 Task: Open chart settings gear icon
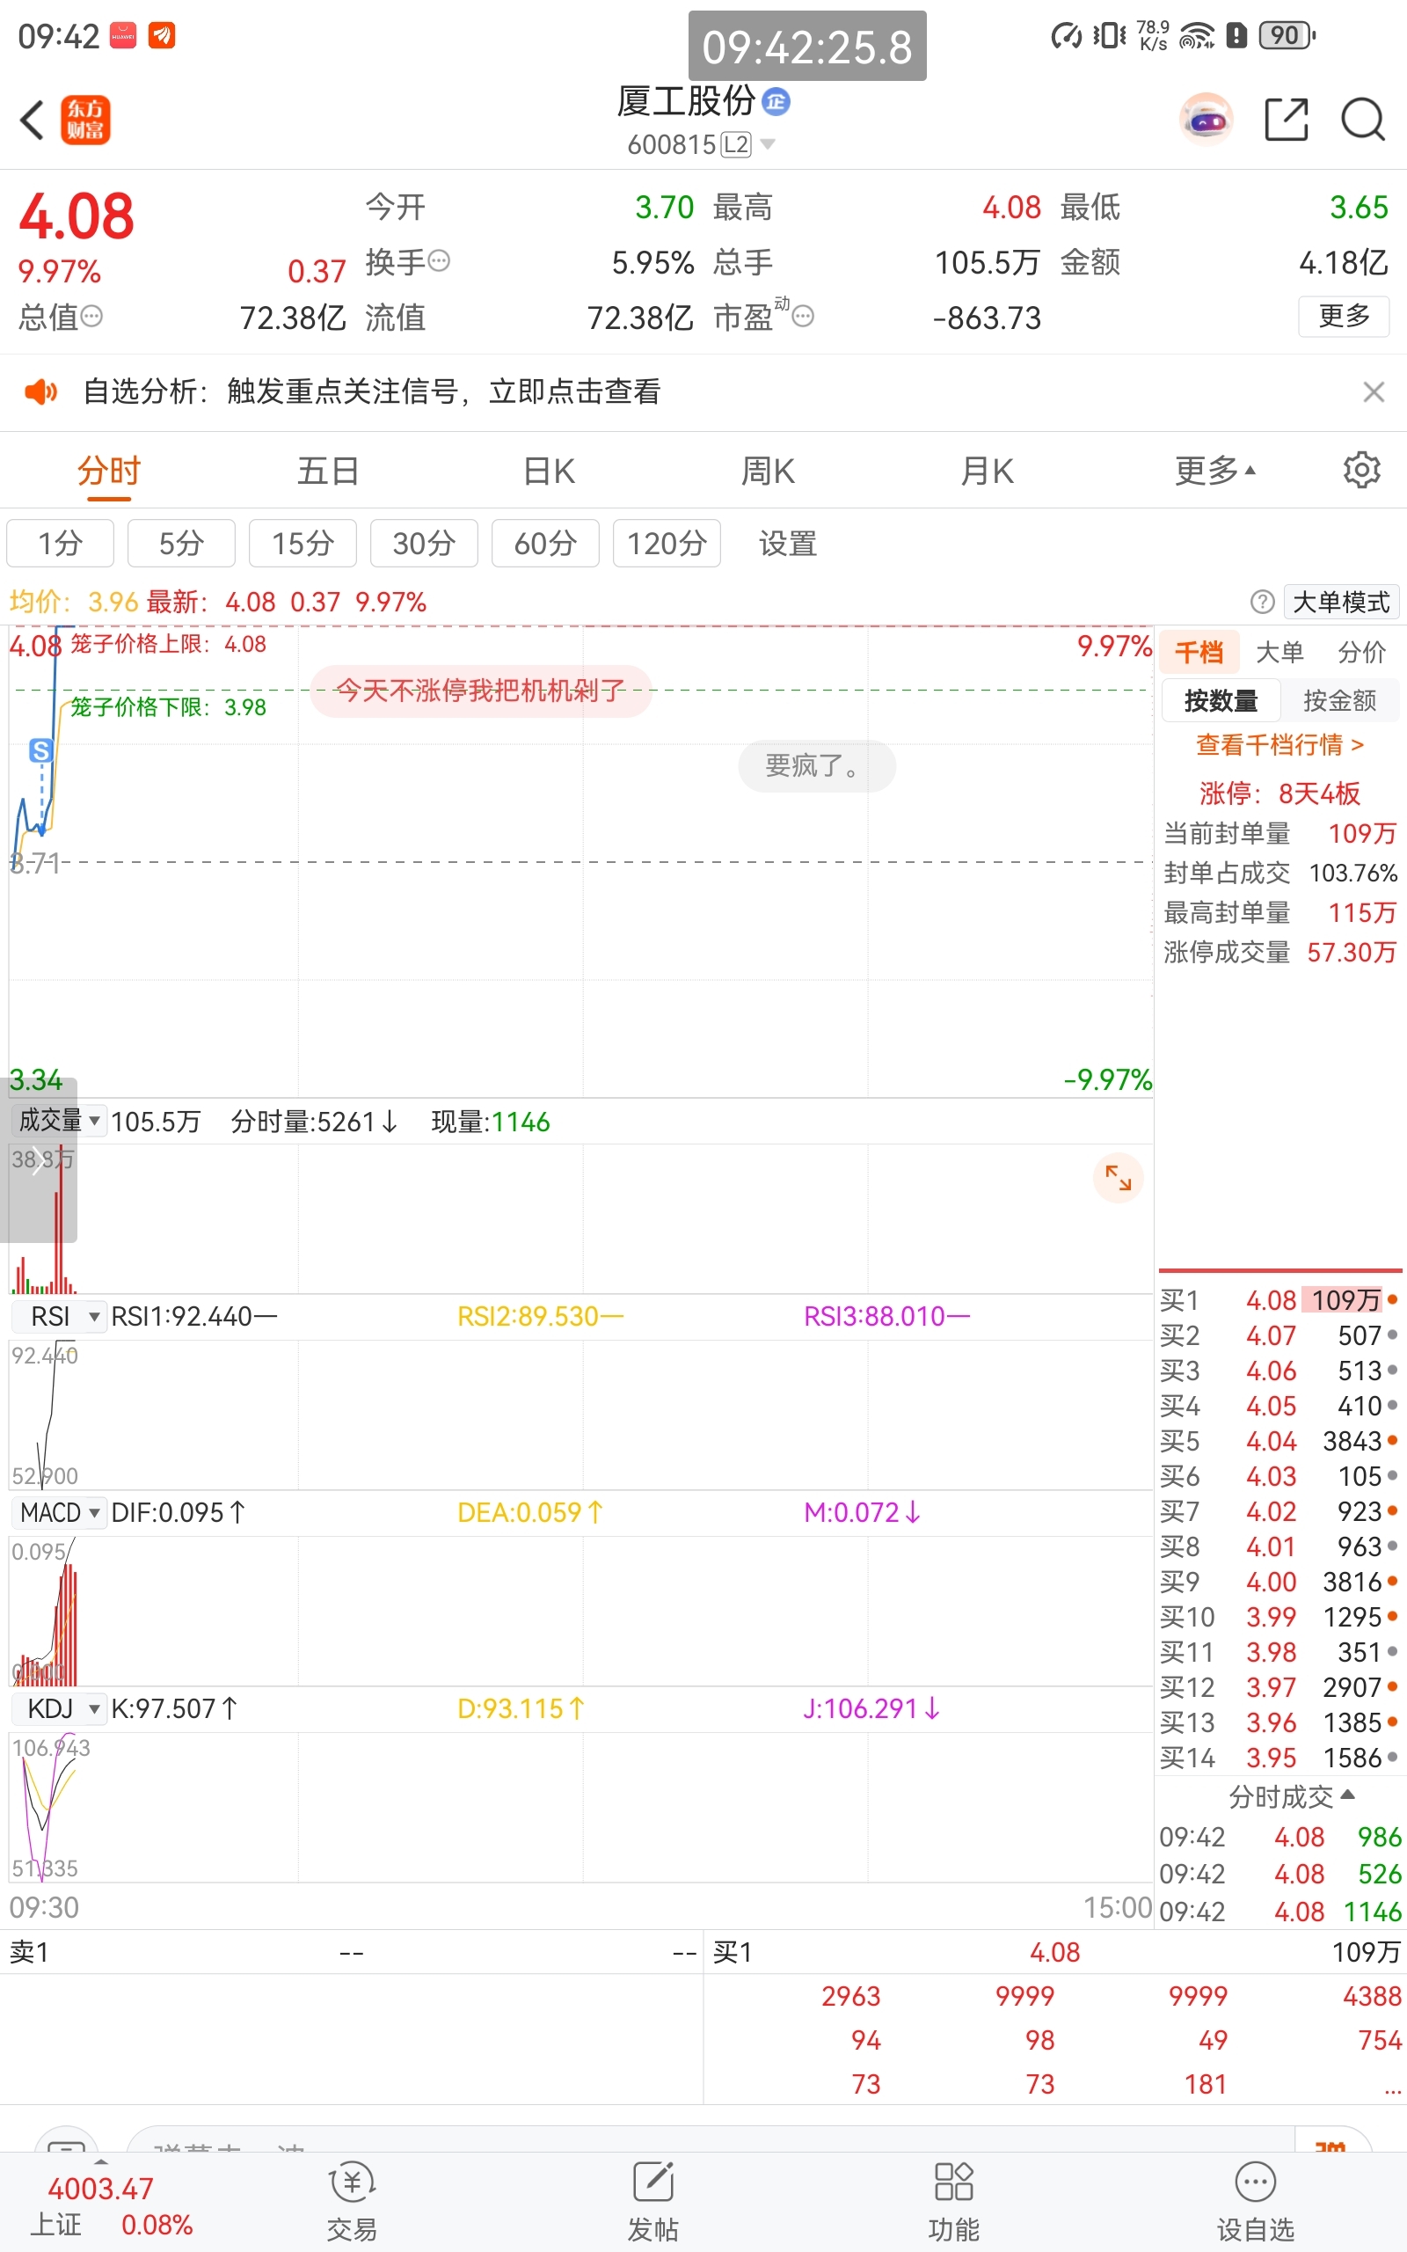(1361, 470)
